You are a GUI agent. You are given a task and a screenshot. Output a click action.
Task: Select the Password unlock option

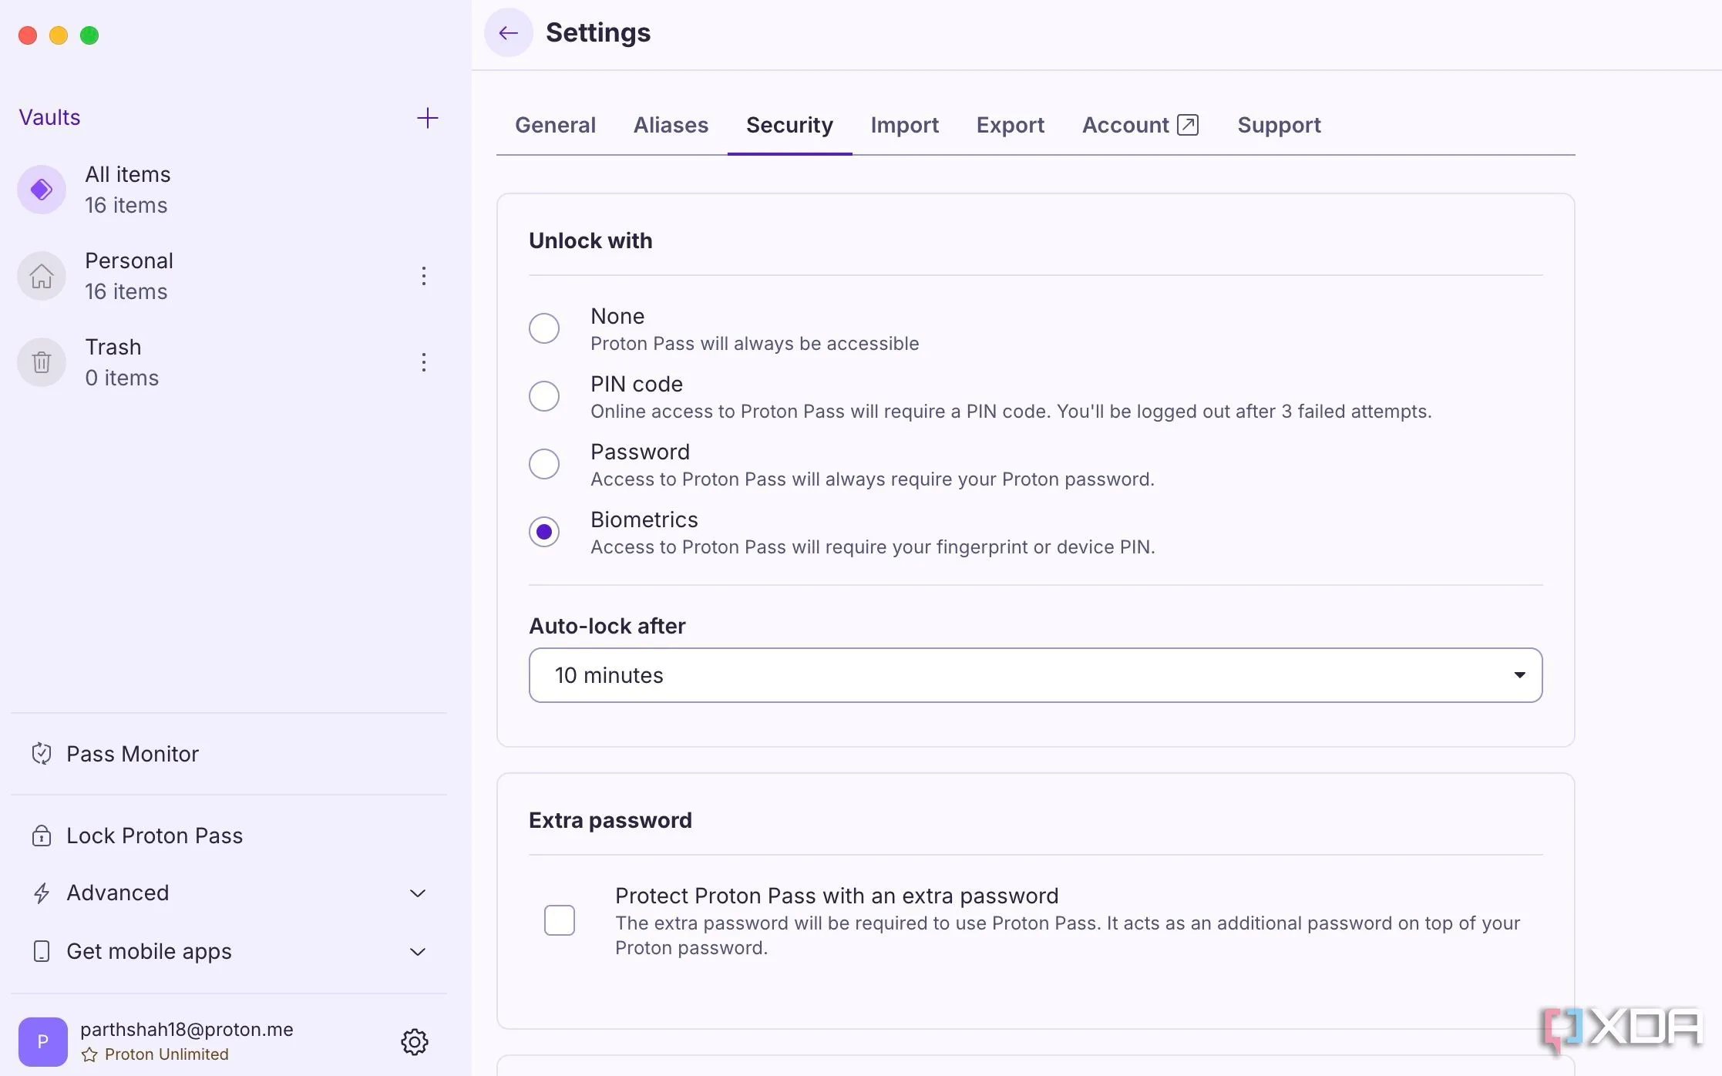tap(544, 464)
